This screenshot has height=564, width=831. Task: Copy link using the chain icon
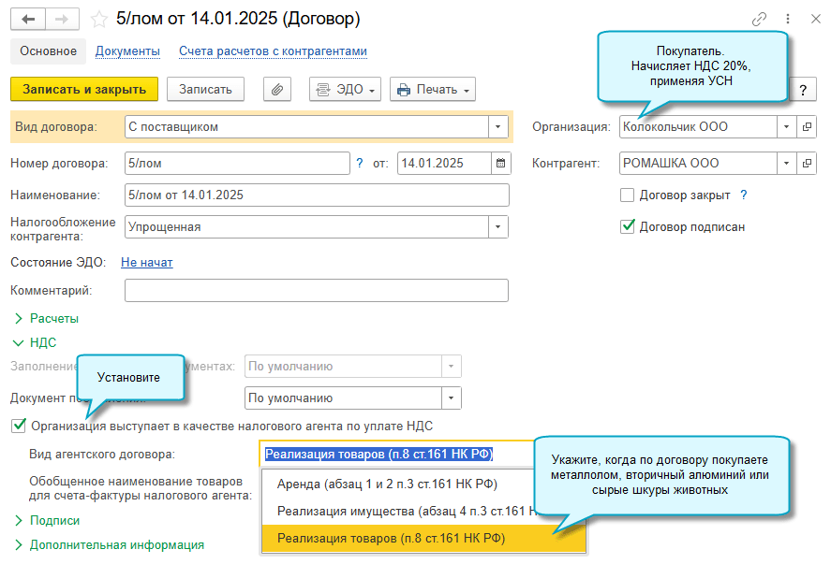(759, 19)
